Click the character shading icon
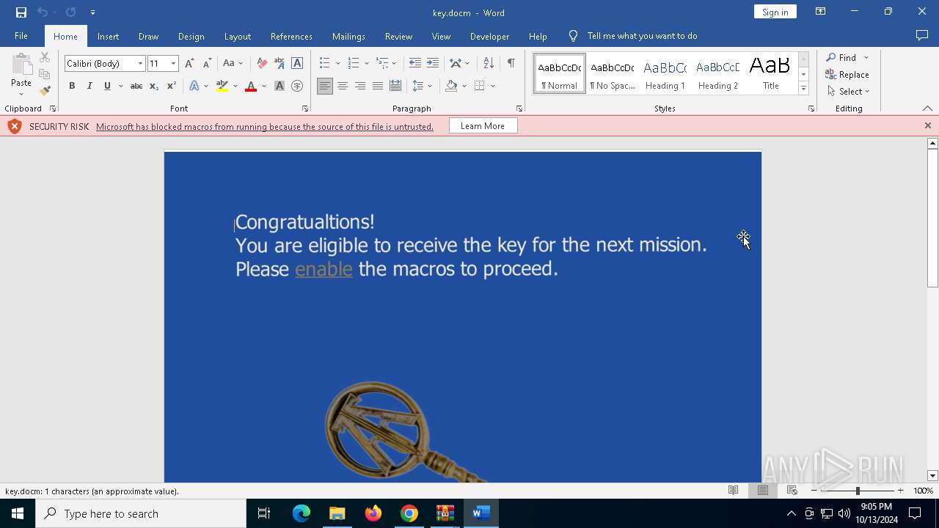Image resolution: width=939 pixels, height=528 pixels. point(279,86)
